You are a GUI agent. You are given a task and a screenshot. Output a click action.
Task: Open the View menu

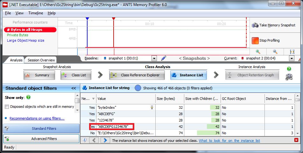19,13
